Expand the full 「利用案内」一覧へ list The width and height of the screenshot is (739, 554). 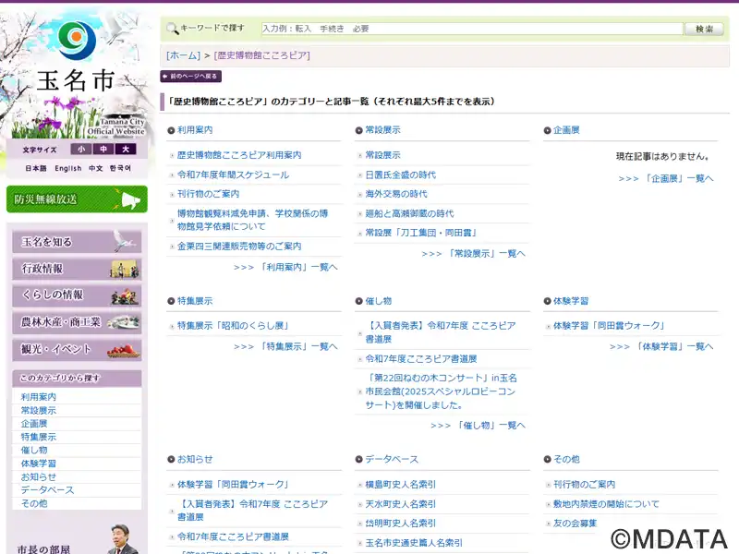pyautogui.click(x=285, y=267)
